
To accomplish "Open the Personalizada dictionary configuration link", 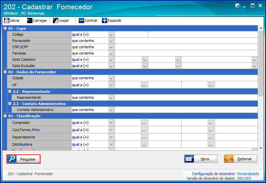I will (248, 174).
